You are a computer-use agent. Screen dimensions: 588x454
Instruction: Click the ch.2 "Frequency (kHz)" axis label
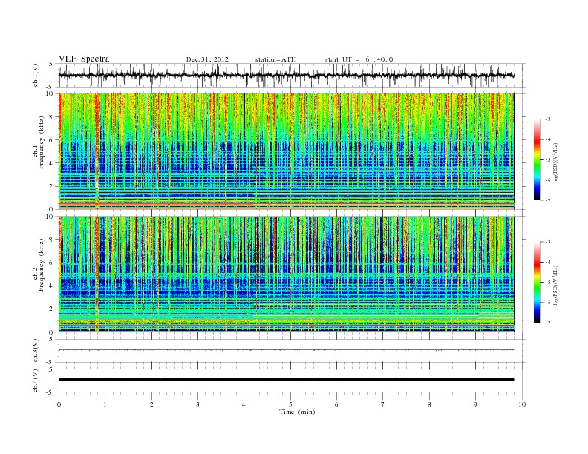pos(42,264)
